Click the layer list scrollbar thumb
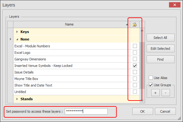The image size is (183, 122). pos(142,66)
